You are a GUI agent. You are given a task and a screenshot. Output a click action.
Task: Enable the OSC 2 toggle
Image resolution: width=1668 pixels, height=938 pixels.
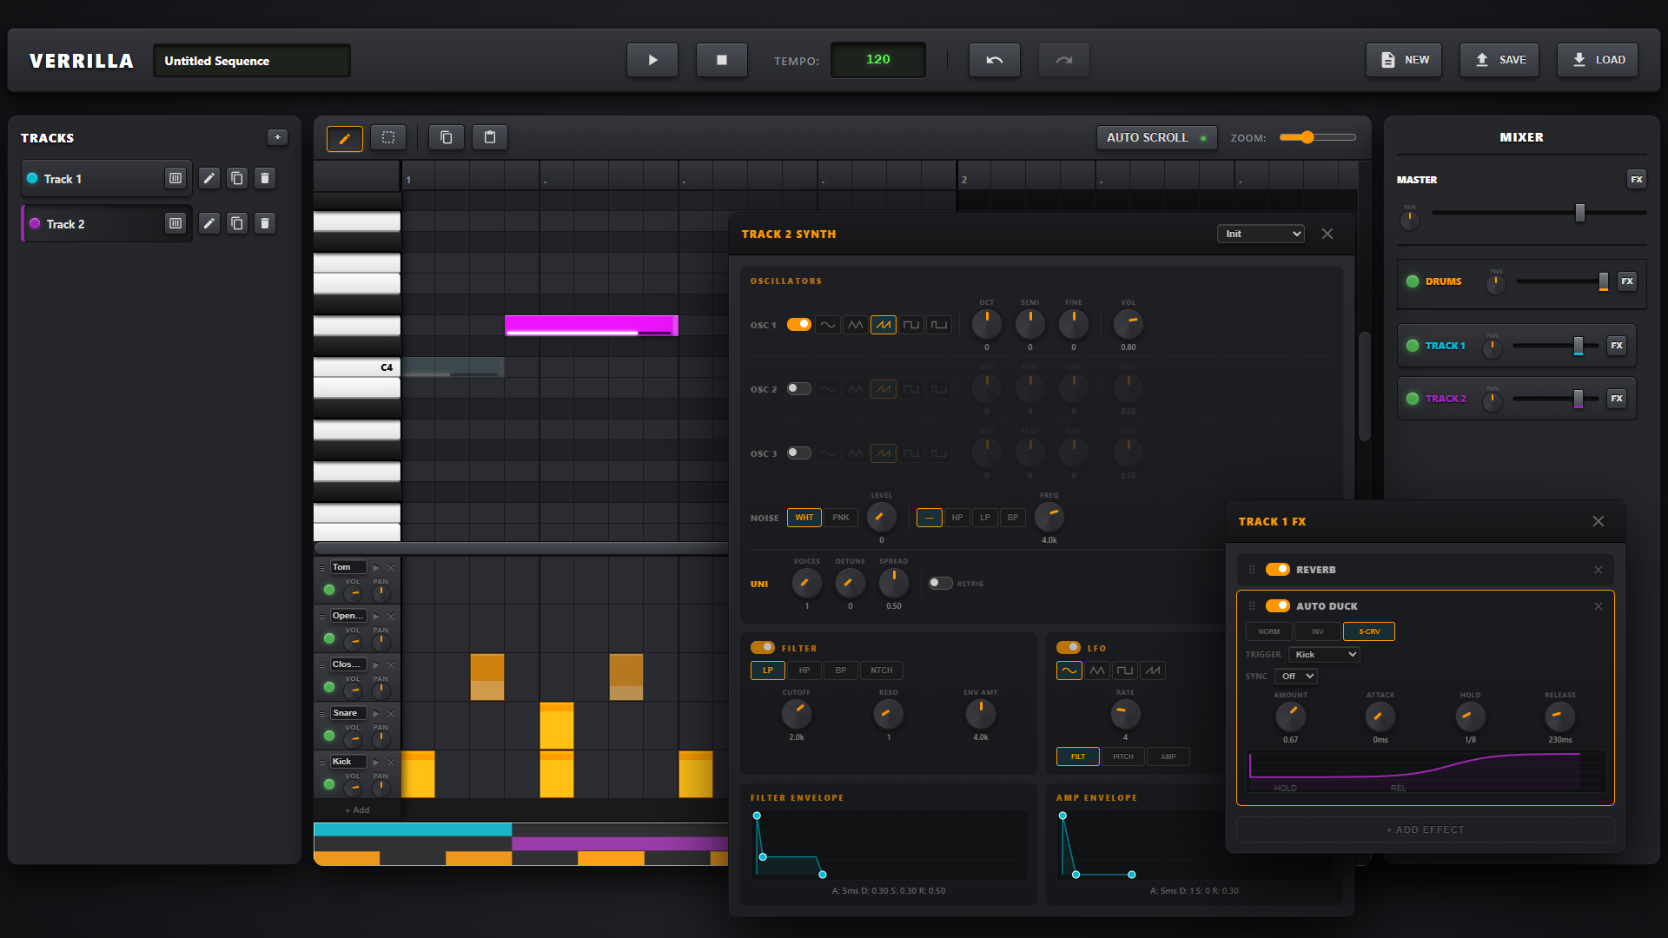point(798,389)
